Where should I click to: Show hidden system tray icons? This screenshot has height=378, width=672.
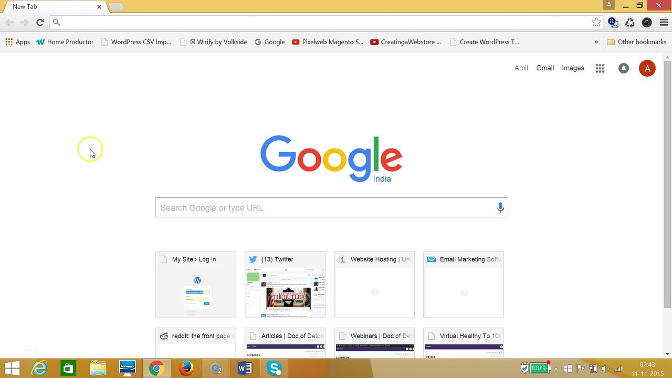click(x=556, y=369)
